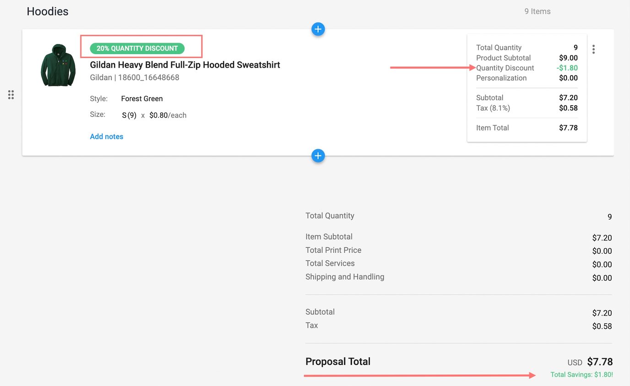The height and width of the screenshot is (386, 630).
Task: Click the S (9) size quantity
Action: coord(129,115)
